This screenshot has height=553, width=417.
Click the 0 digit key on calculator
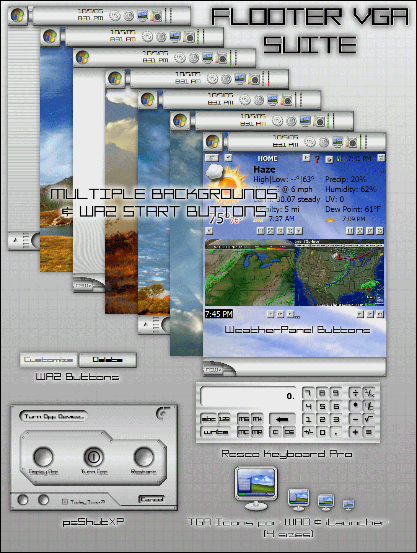click(x=322, y=432)
